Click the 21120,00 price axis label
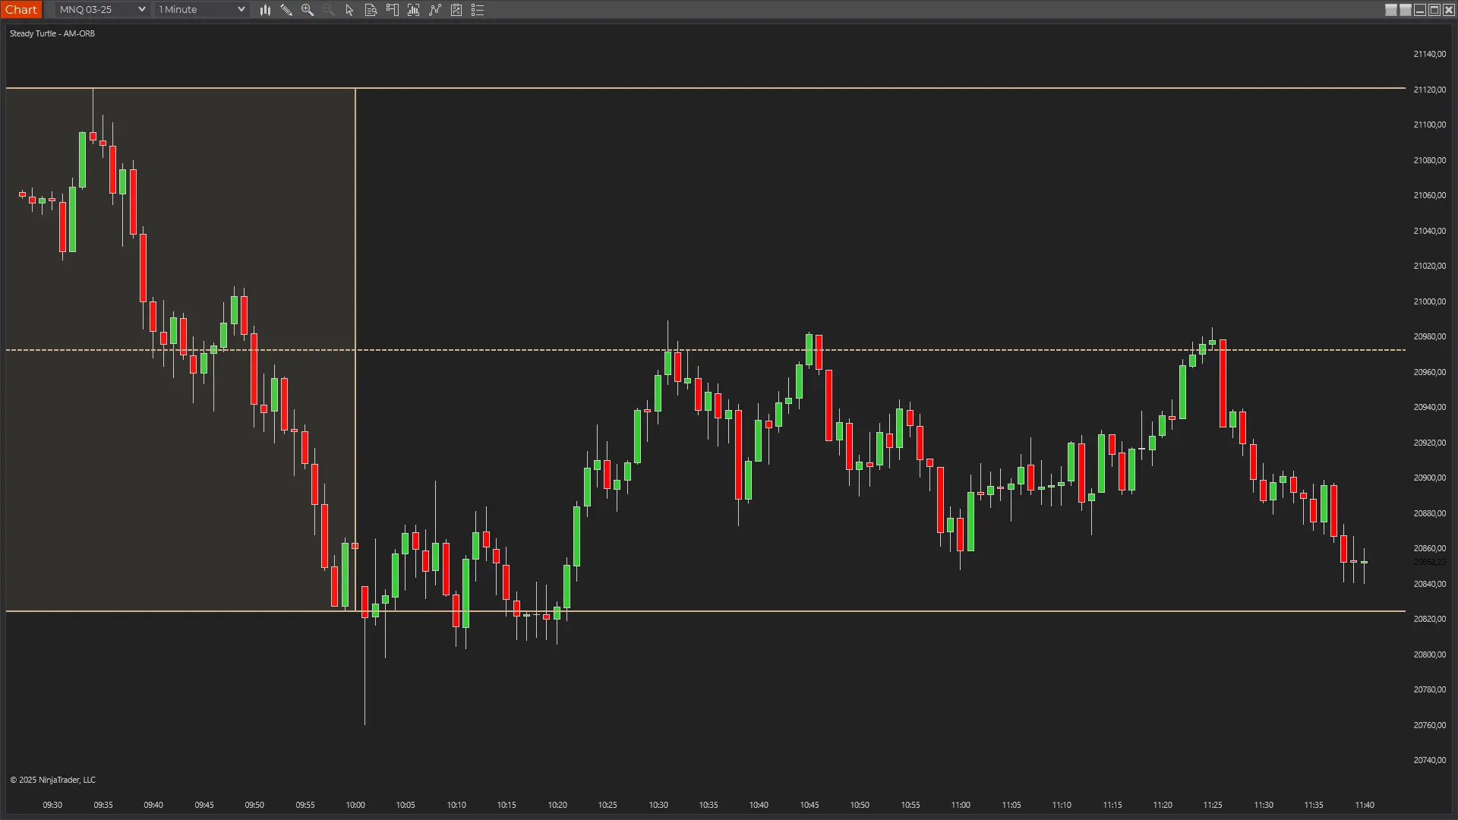This screenshot has height=820, width=1458. (x=1429, y=90)
